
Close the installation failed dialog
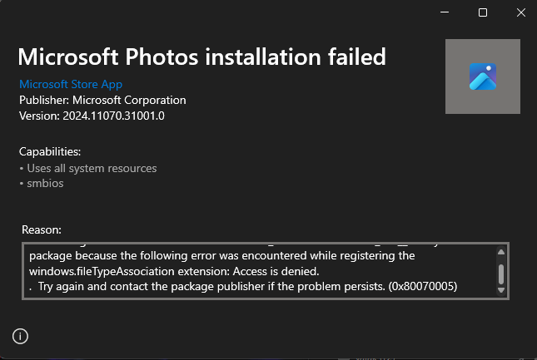coord(521,12)
